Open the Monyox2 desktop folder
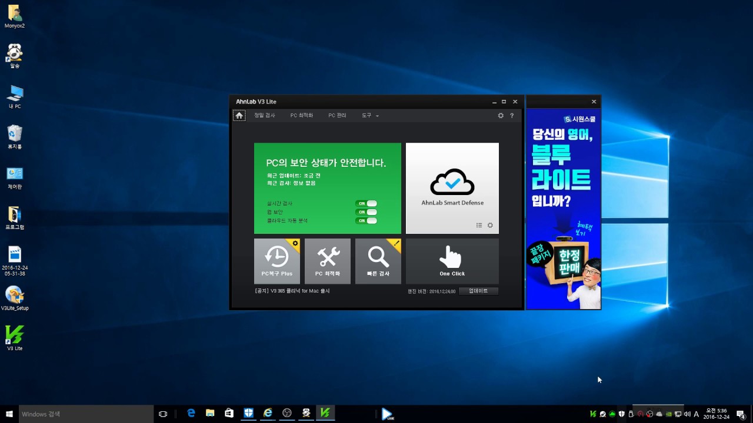The height and width of the screenshot is (423, 753). pos(15,17)
